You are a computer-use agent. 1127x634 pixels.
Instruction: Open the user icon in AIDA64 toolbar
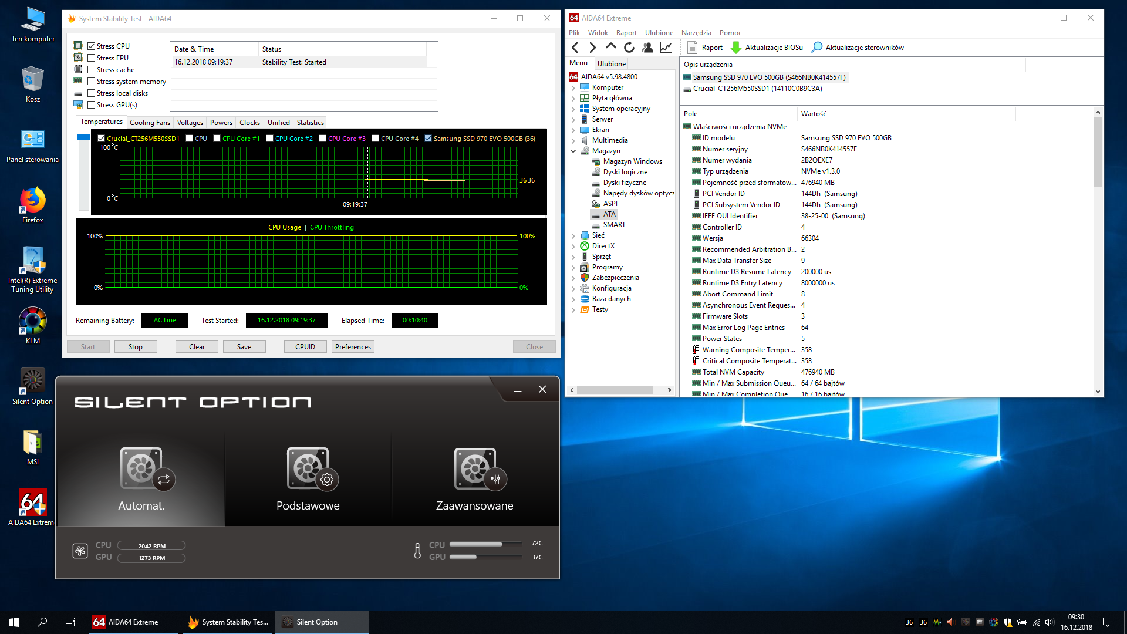pos(647,48)
